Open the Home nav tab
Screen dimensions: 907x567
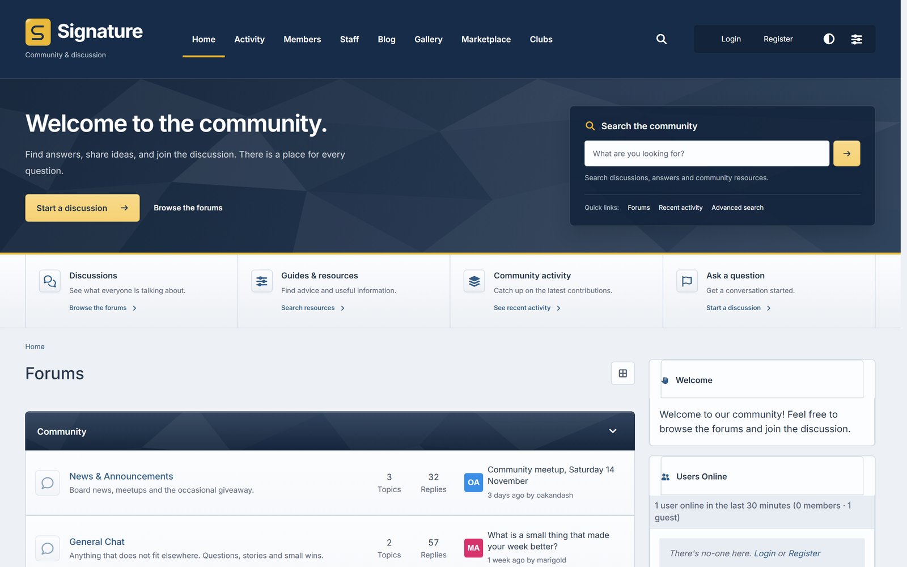tap(204, 39)
